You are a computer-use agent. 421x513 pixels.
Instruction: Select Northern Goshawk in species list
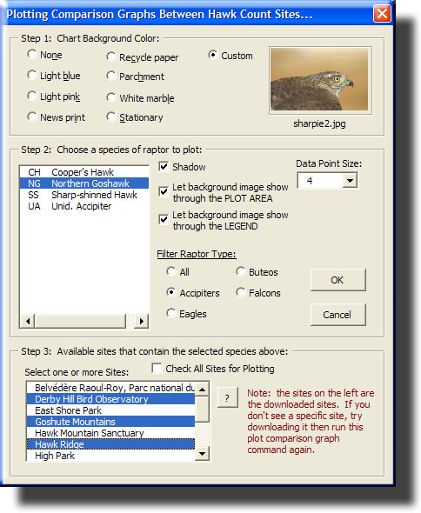coord(84,183)
